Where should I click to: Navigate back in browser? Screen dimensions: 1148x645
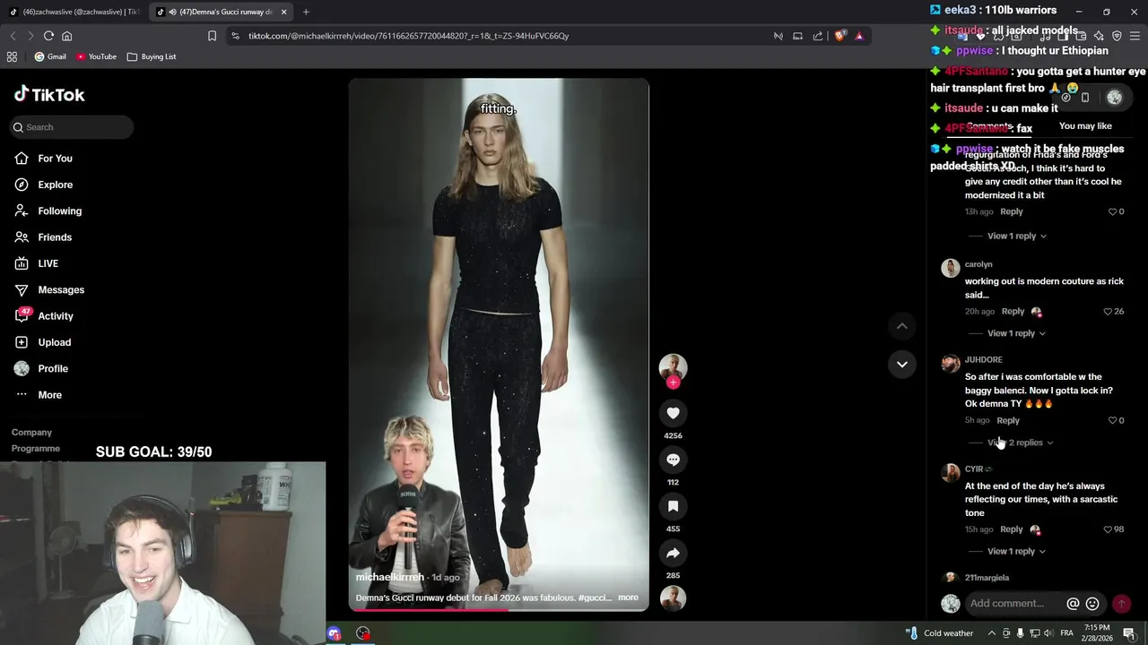coord(13,36)
